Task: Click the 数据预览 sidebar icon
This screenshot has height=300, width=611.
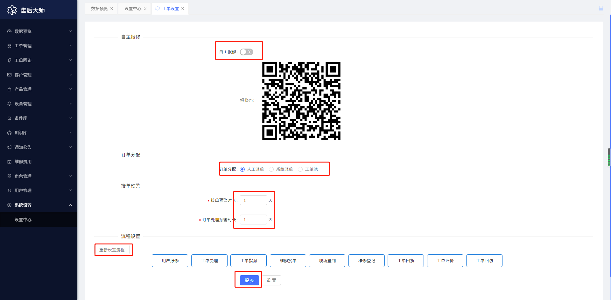Action: [9, 31]
